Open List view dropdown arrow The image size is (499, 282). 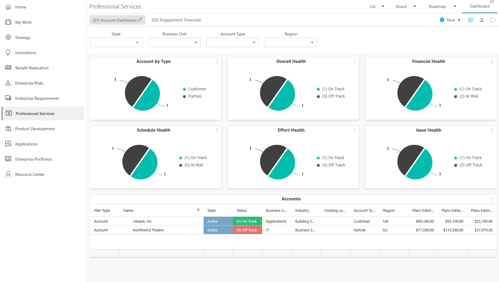(383, 6)
